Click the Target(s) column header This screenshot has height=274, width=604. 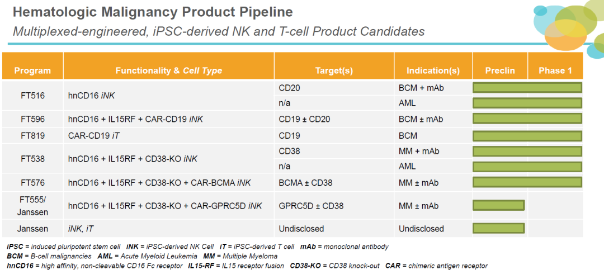tap(334, 70)
